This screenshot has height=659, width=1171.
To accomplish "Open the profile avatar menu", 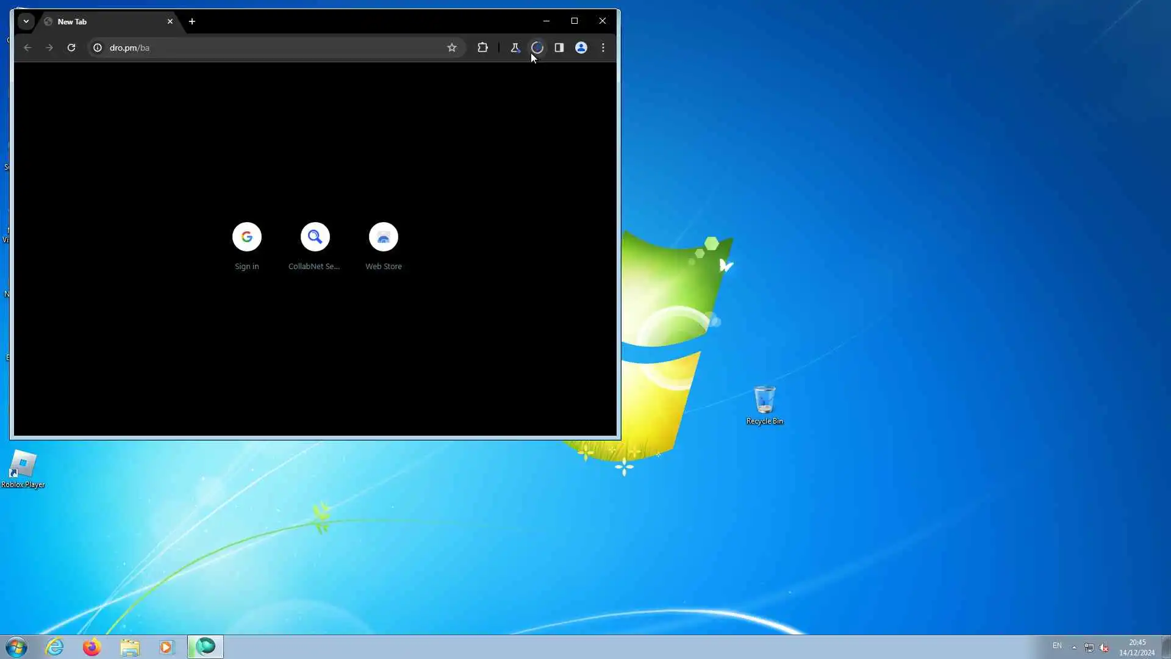I will pyautogui.click(x=581, y=48).
